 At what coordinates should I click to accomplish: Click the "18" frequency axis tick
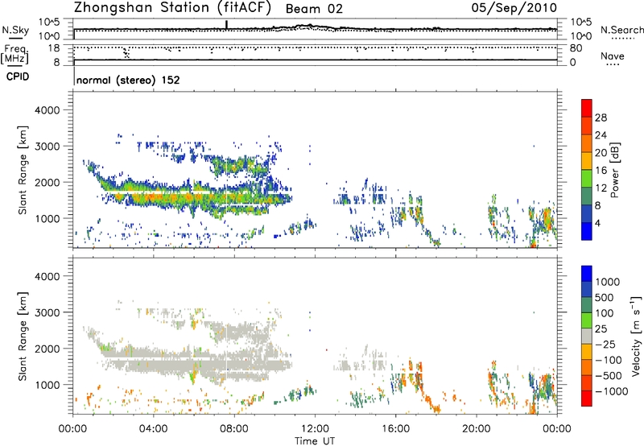pos(53,48)
